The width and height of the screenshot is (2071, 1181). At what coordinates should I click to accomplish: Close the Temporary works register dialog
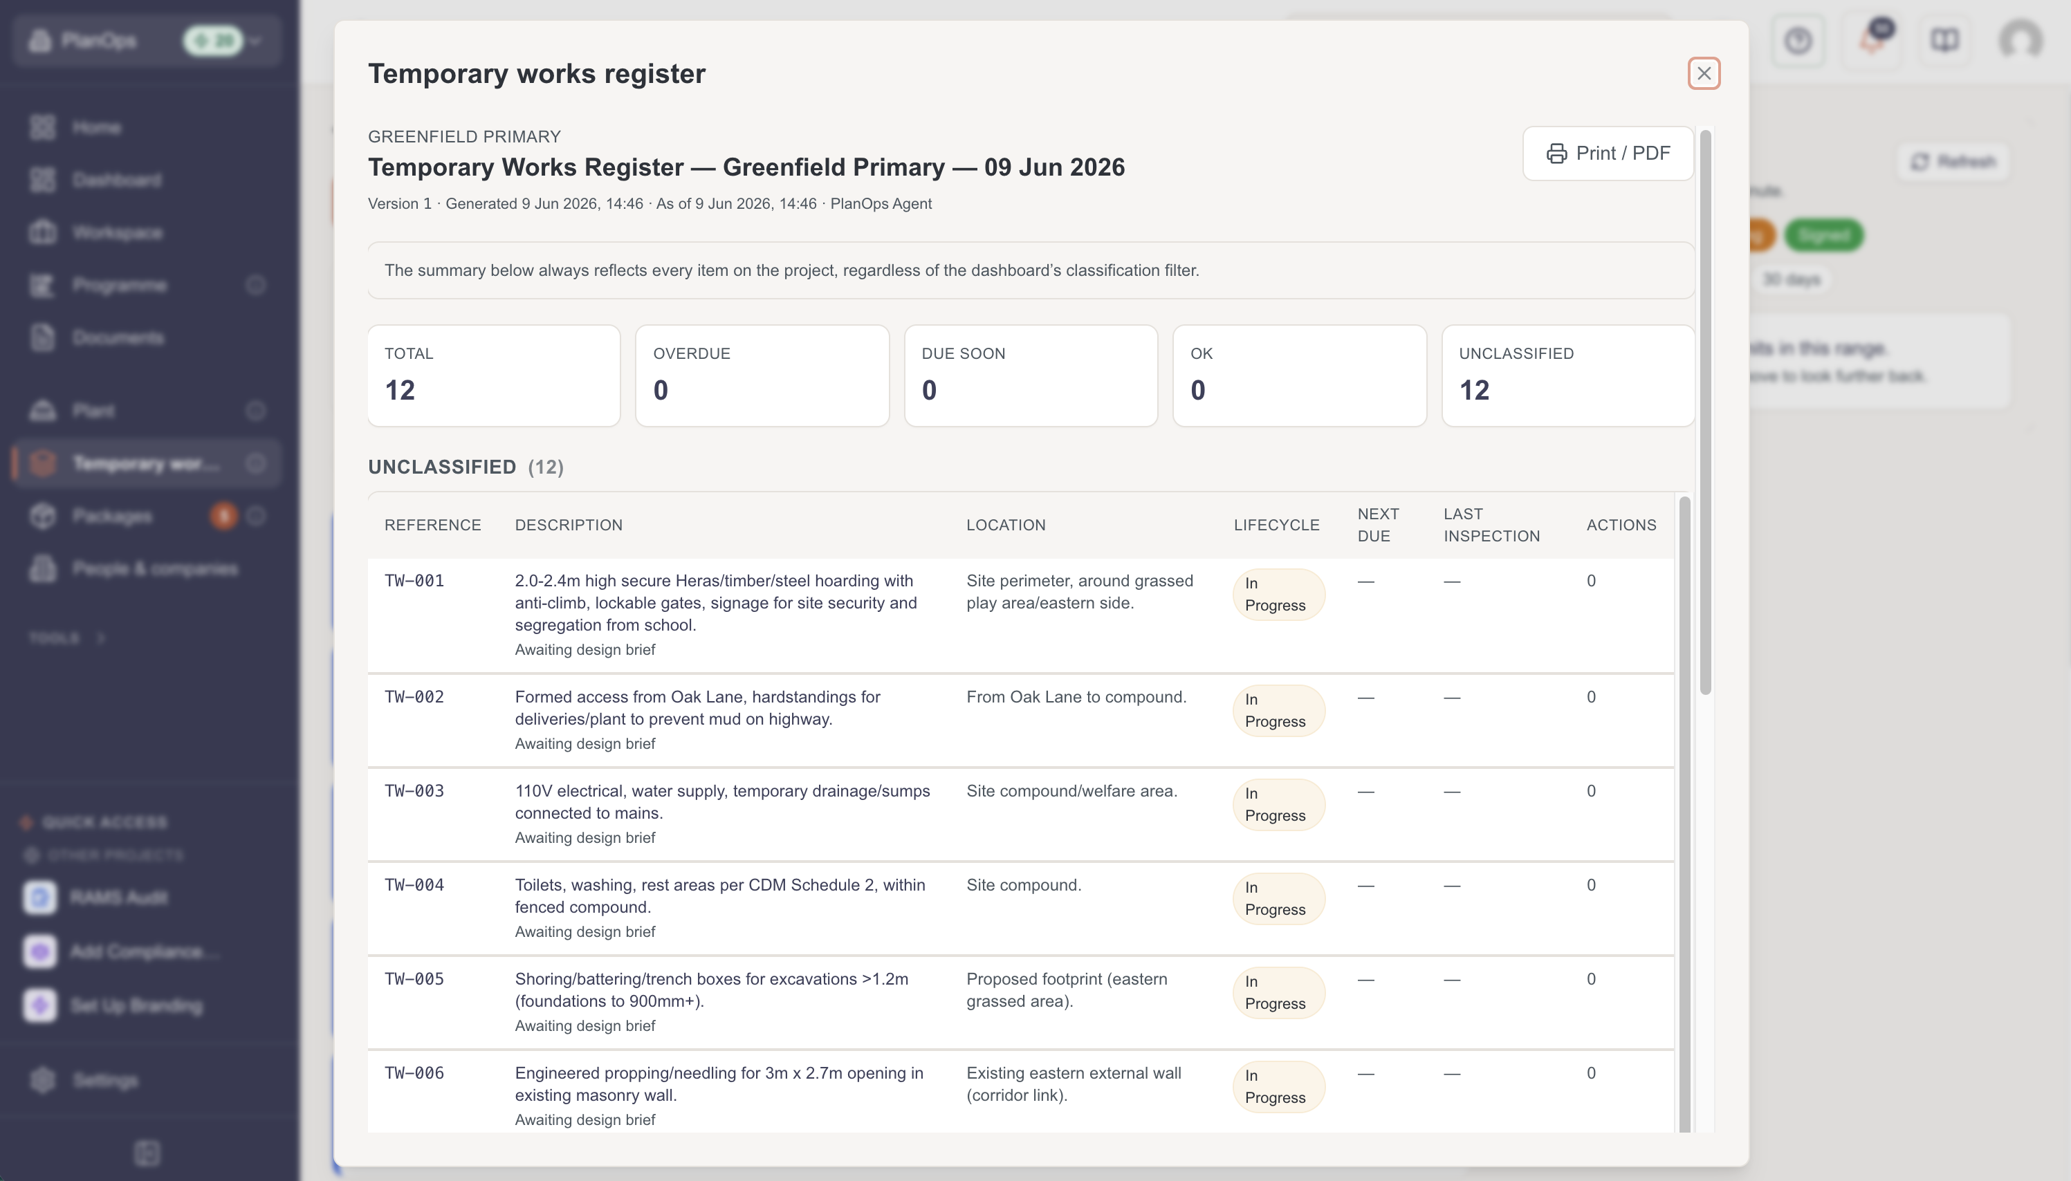pyautogui.click(x=1704, y=73)
